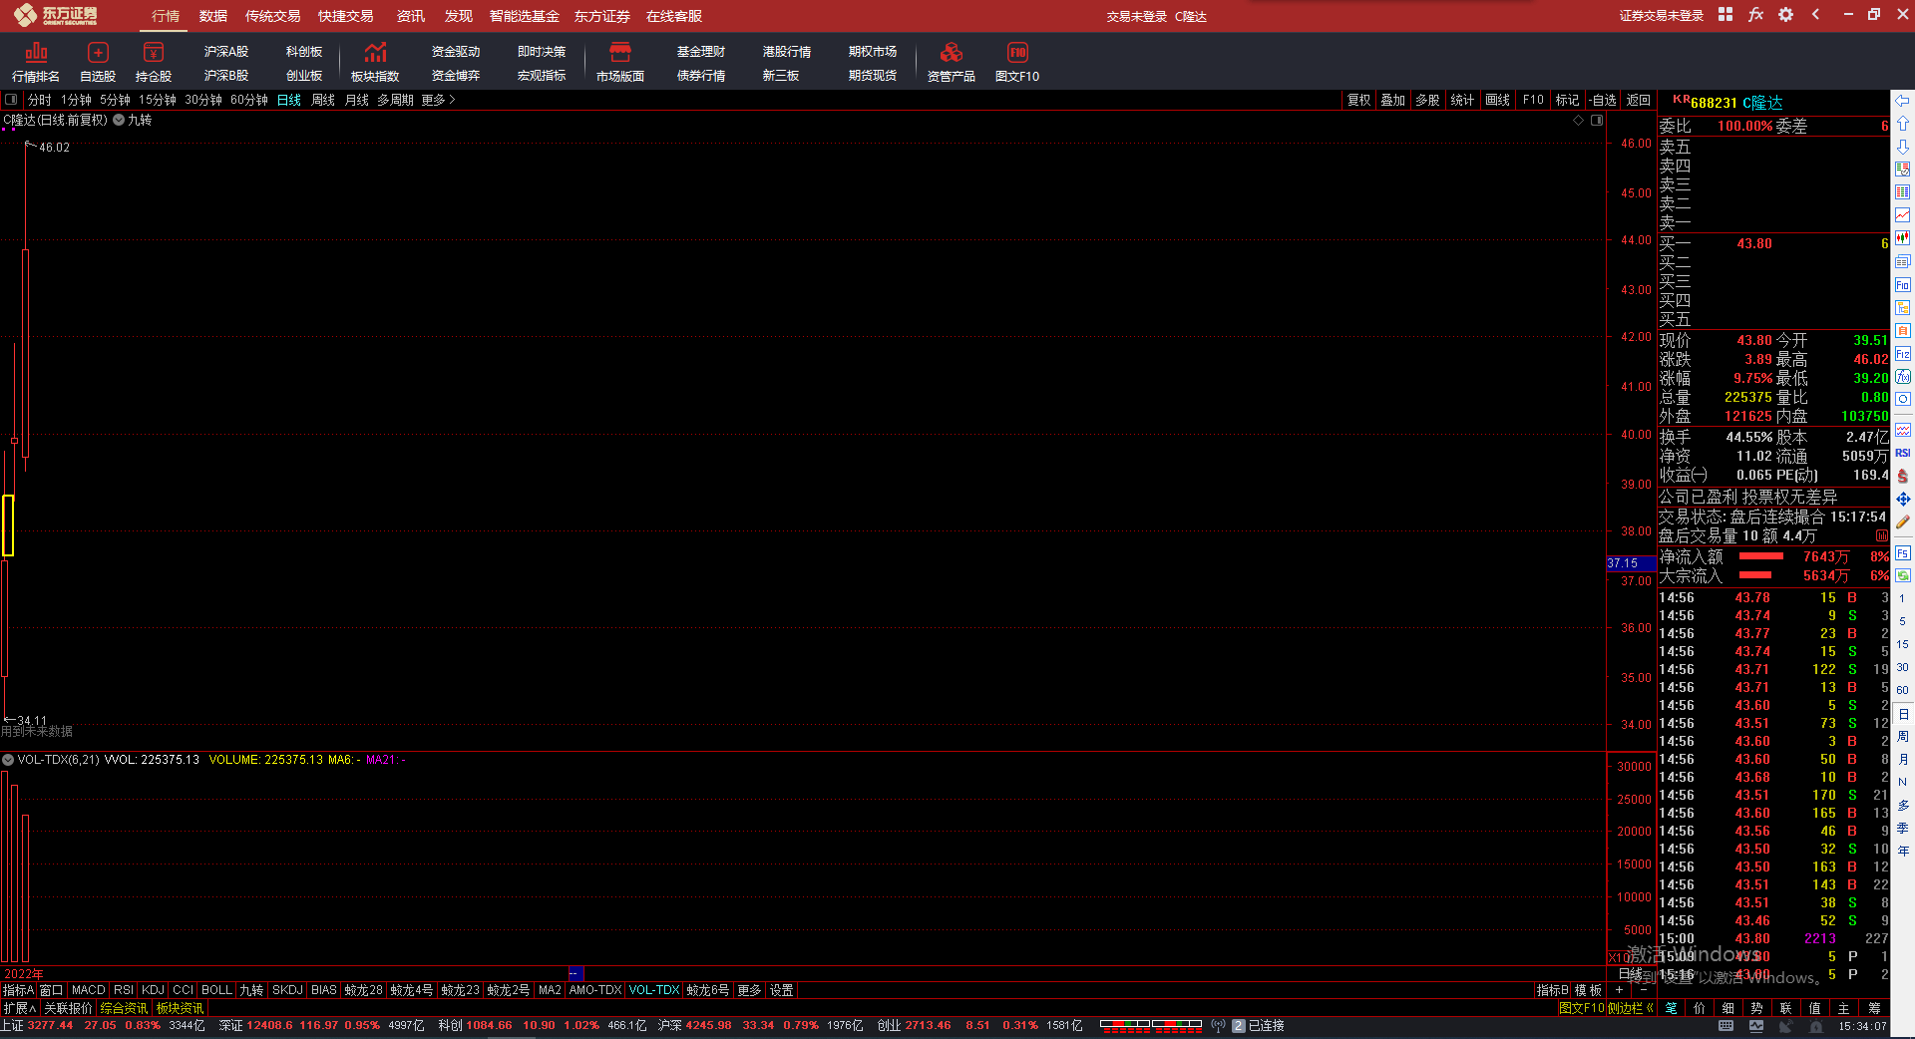
Task: Open 资管产品 asset management icon
Action: (x=952, y=62)
